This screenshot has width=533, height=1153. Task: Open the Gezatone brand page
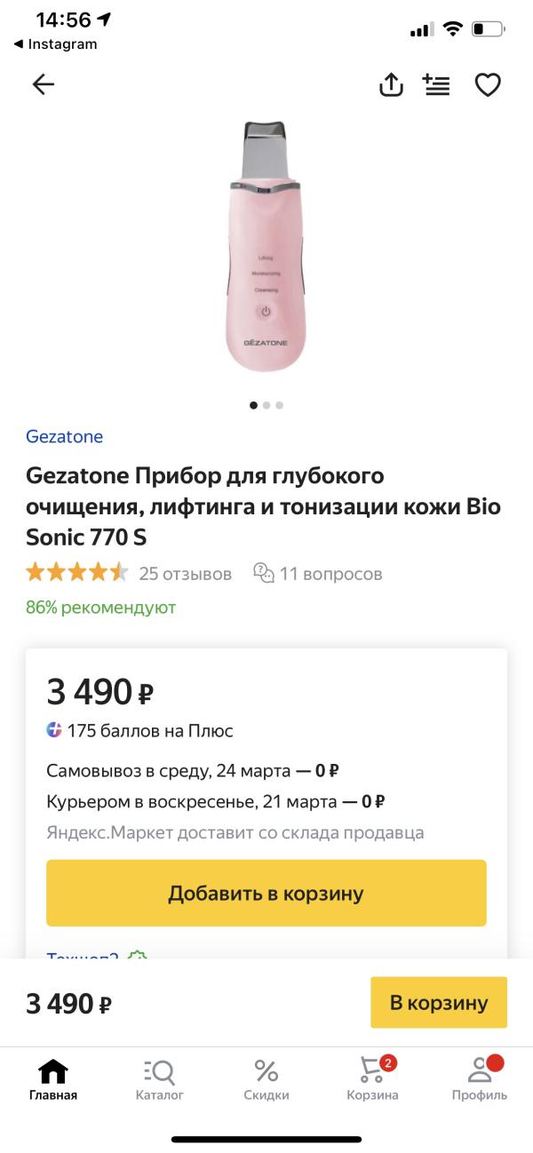(x=65, y=436)
